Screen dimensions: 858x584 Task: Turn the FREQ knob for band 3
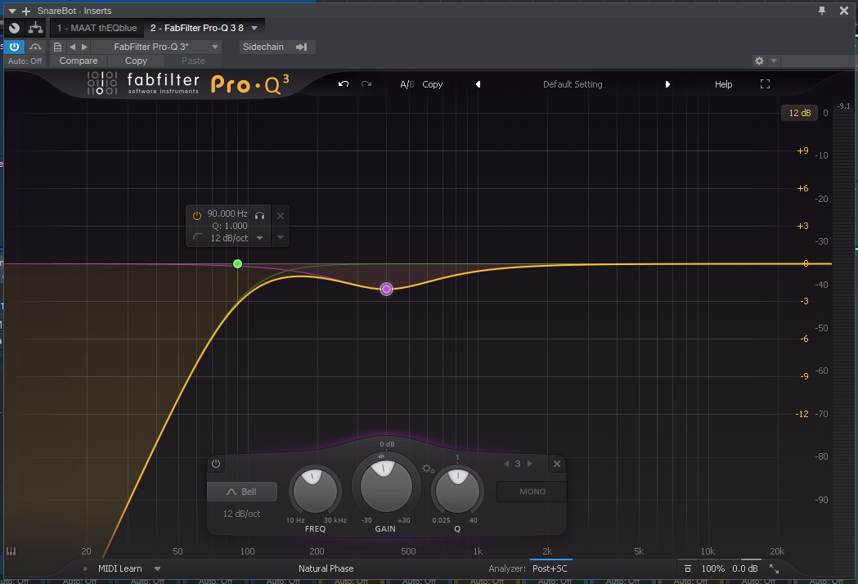[315, 491]
